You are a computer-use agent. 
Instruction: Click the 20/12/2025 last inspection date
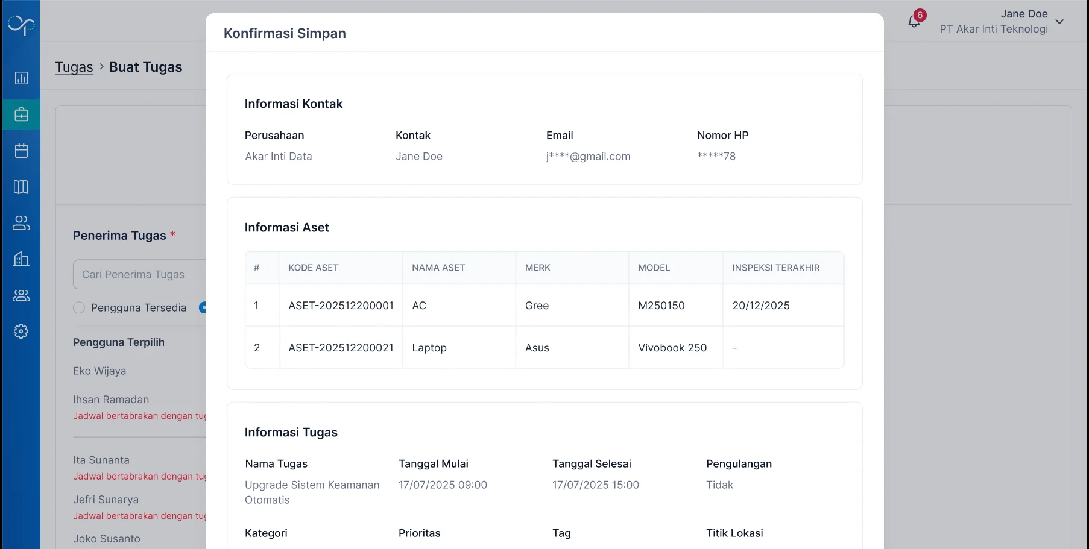click(x=761, y=306)
